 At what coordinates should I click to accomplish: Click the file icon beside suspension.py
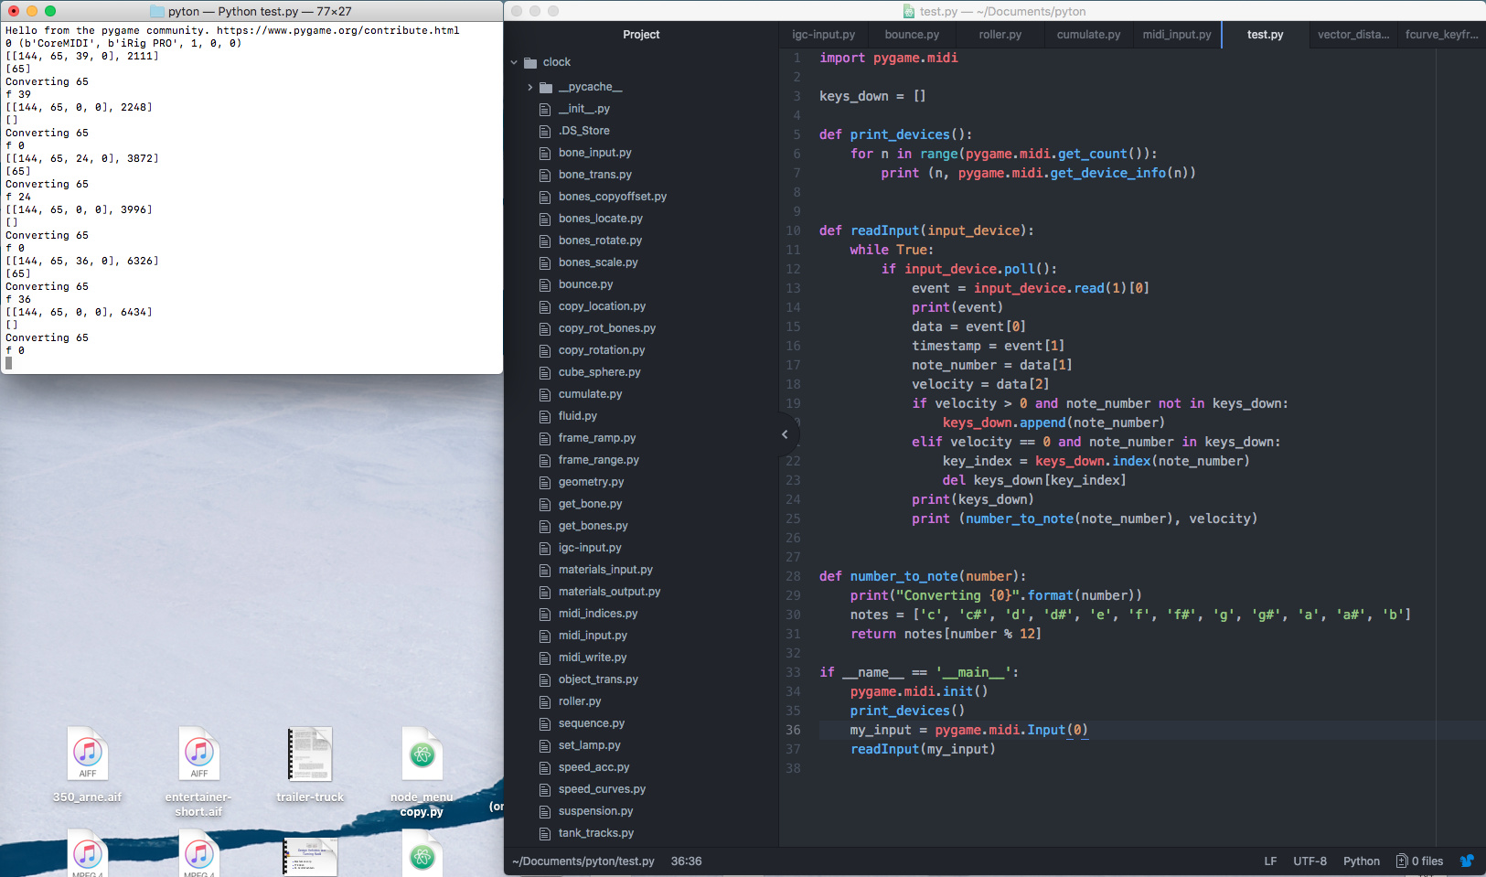click(x=544, y=811)
